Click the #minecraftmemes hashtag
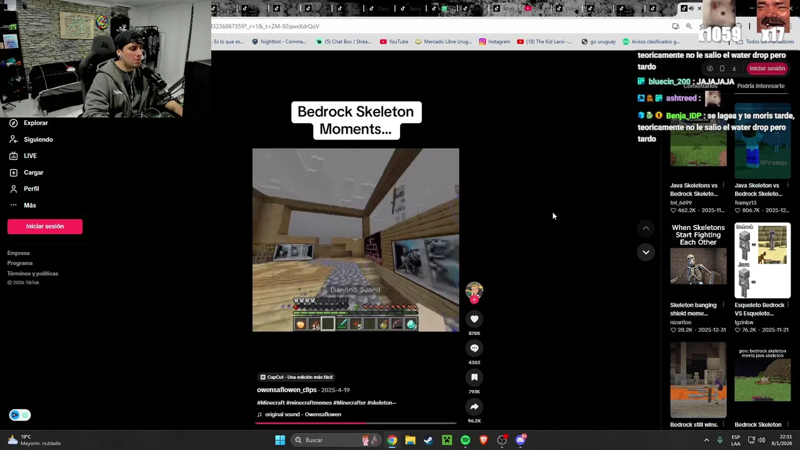800x450 pixels. tap(309, 402)
